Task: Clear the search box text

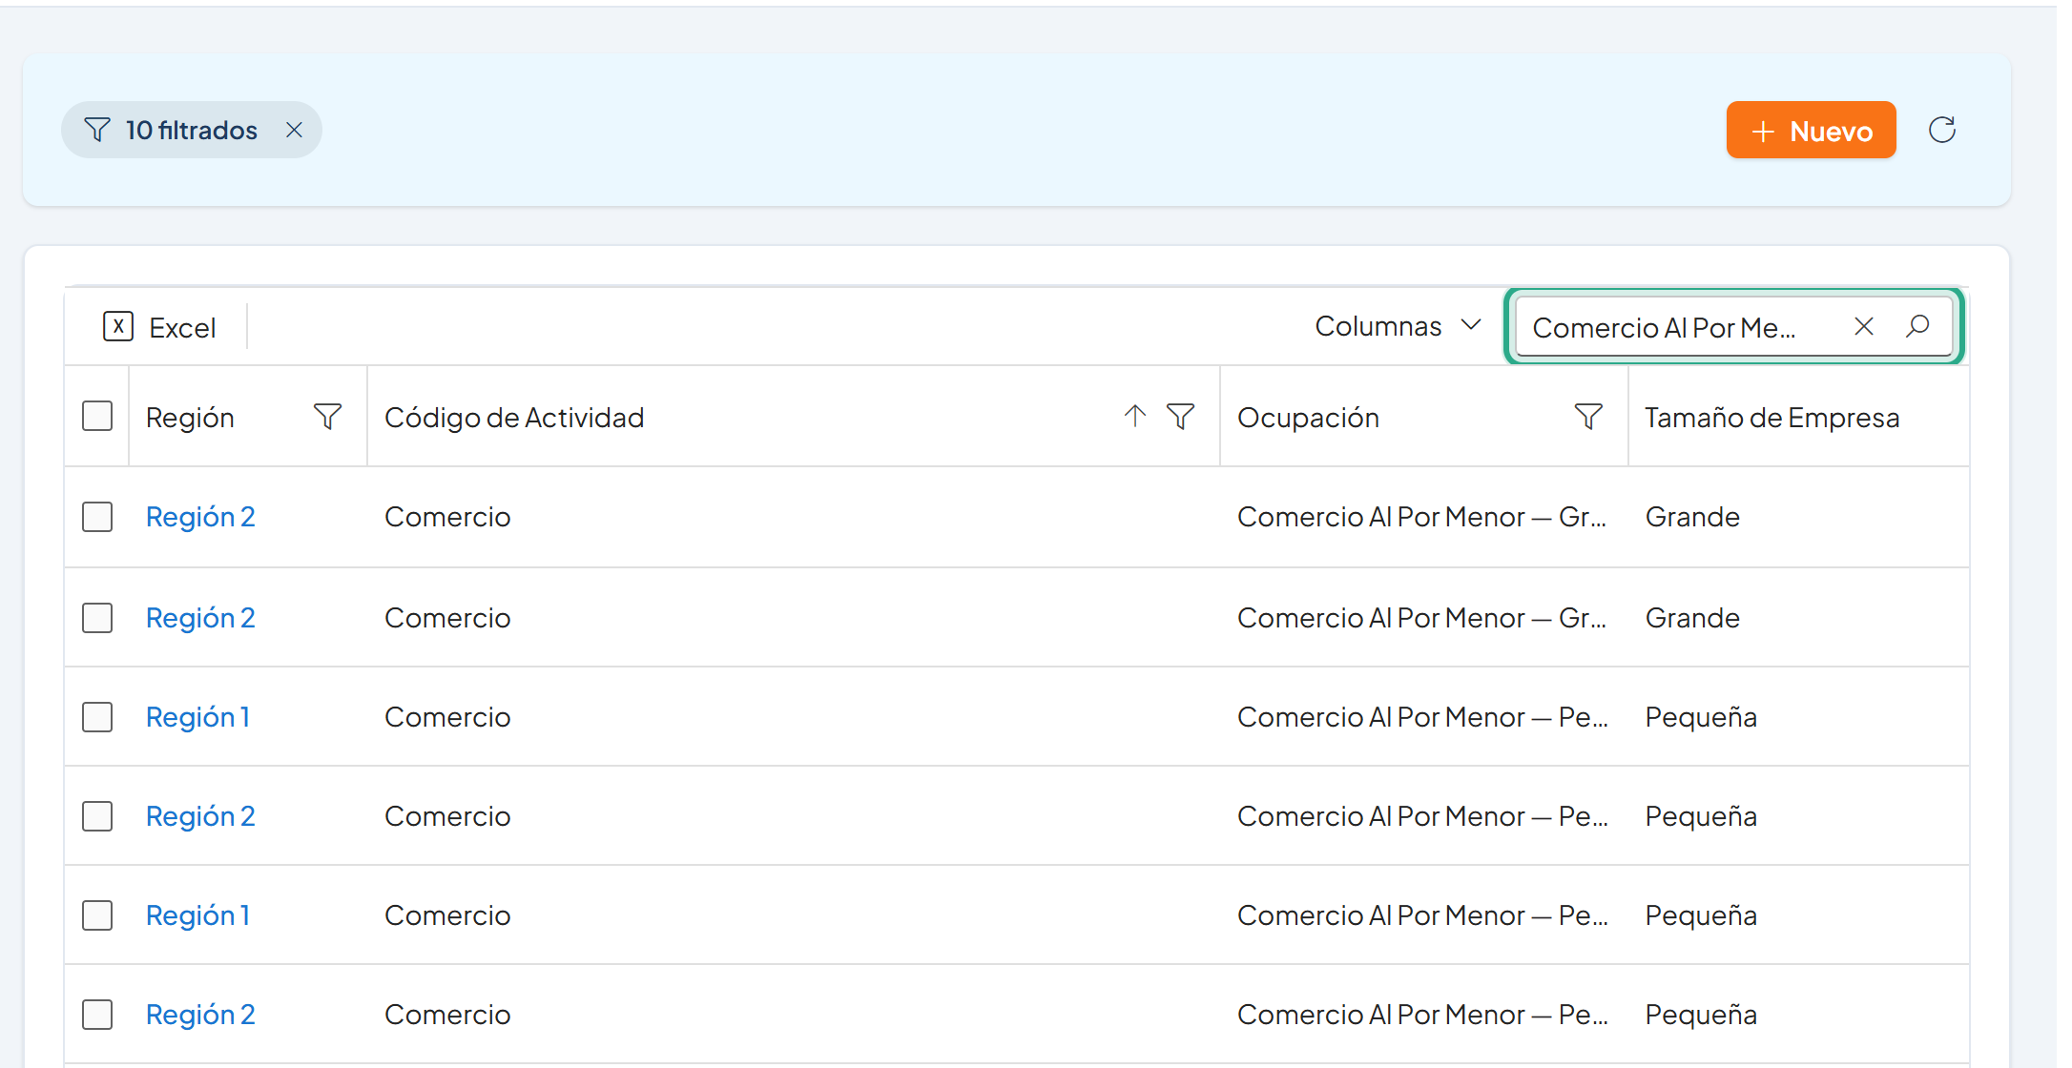Action: tap(1863, 327)
